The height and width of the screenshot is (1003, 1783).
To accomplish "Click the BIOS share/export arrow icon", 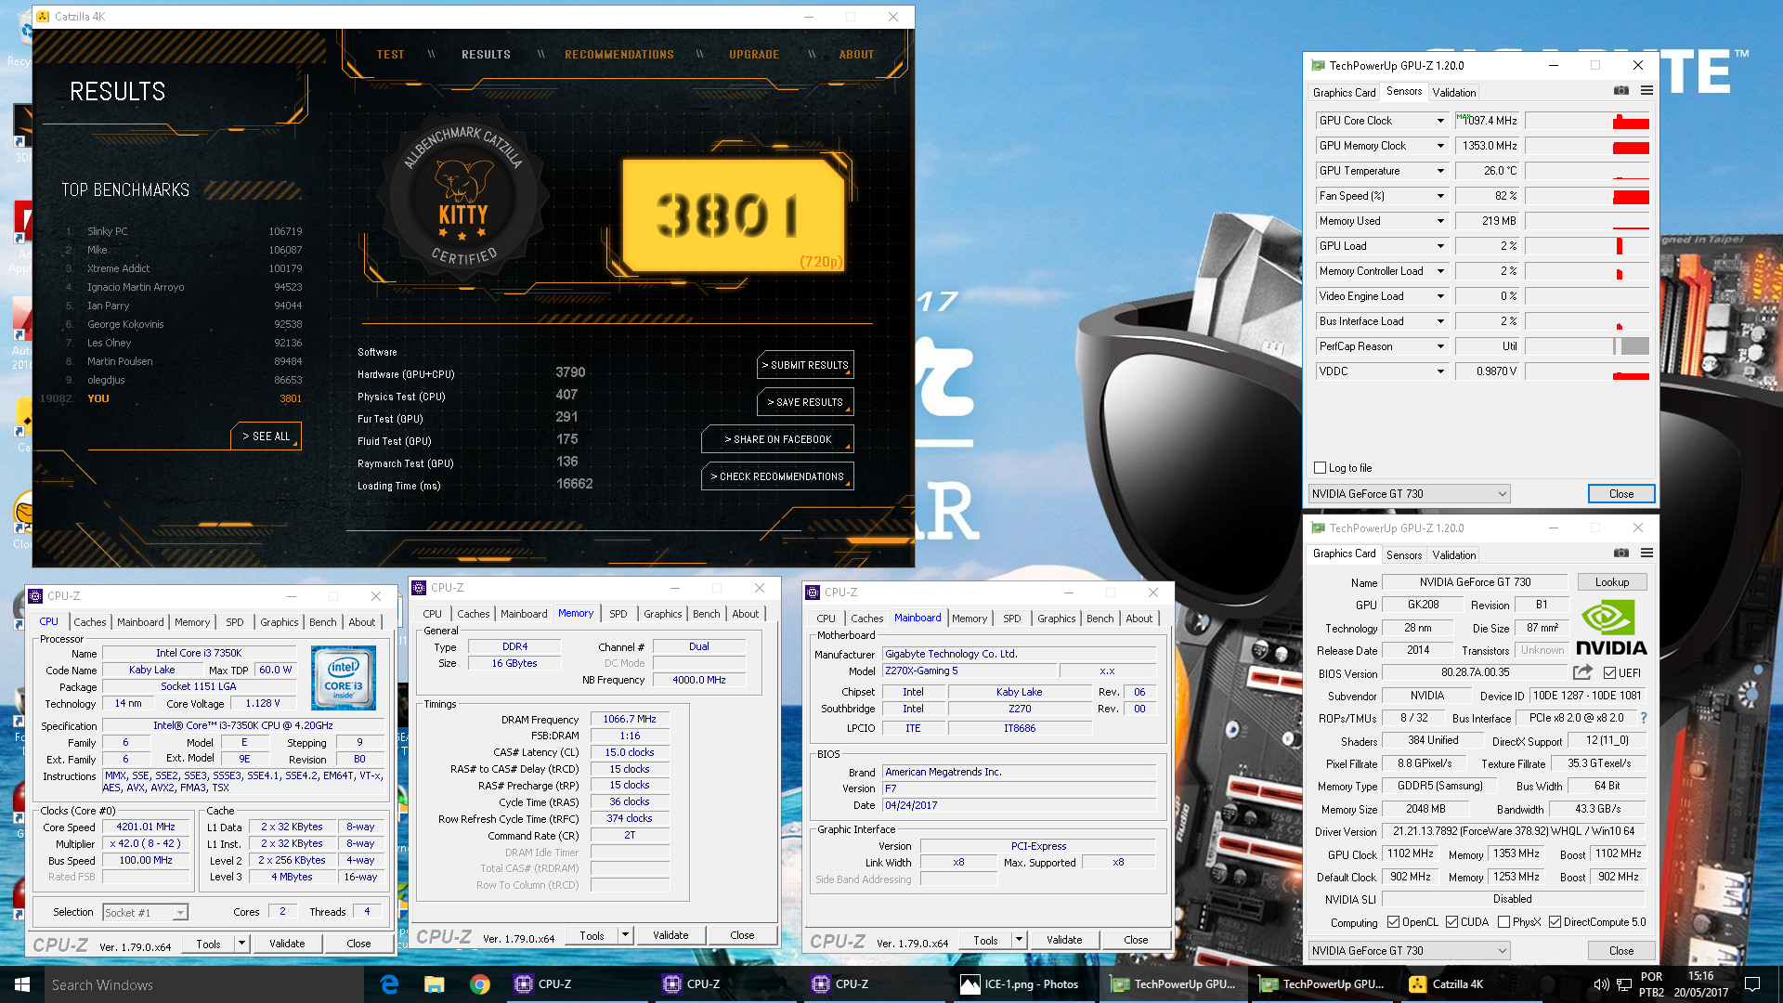I will pos(1583,672).
